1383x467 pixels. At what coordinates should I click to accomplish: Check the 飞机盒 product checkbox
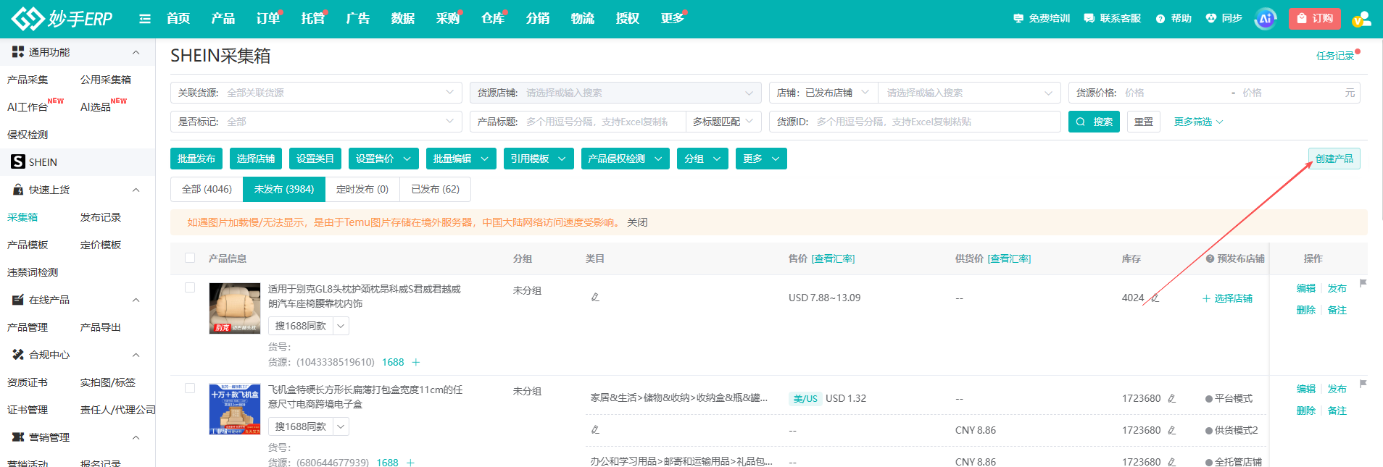(190, 388)
